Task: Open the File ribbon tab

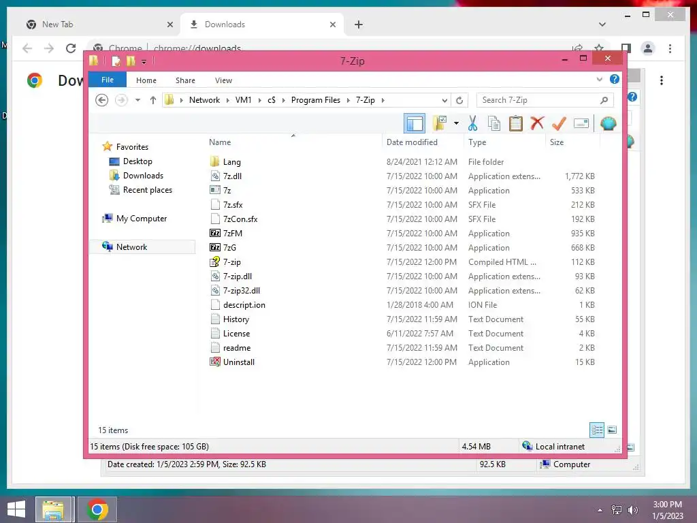Action: (108, 80)
